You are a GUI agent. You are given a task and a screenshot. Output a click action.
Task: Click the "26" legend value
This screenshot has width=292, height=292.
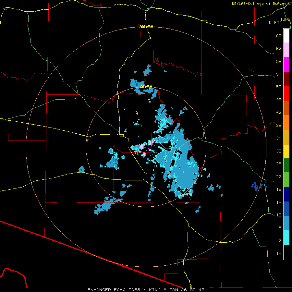(279, 164)
